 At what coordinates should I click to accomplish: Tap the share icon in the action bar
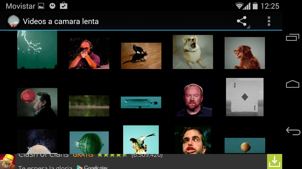(x=242, y=21)
